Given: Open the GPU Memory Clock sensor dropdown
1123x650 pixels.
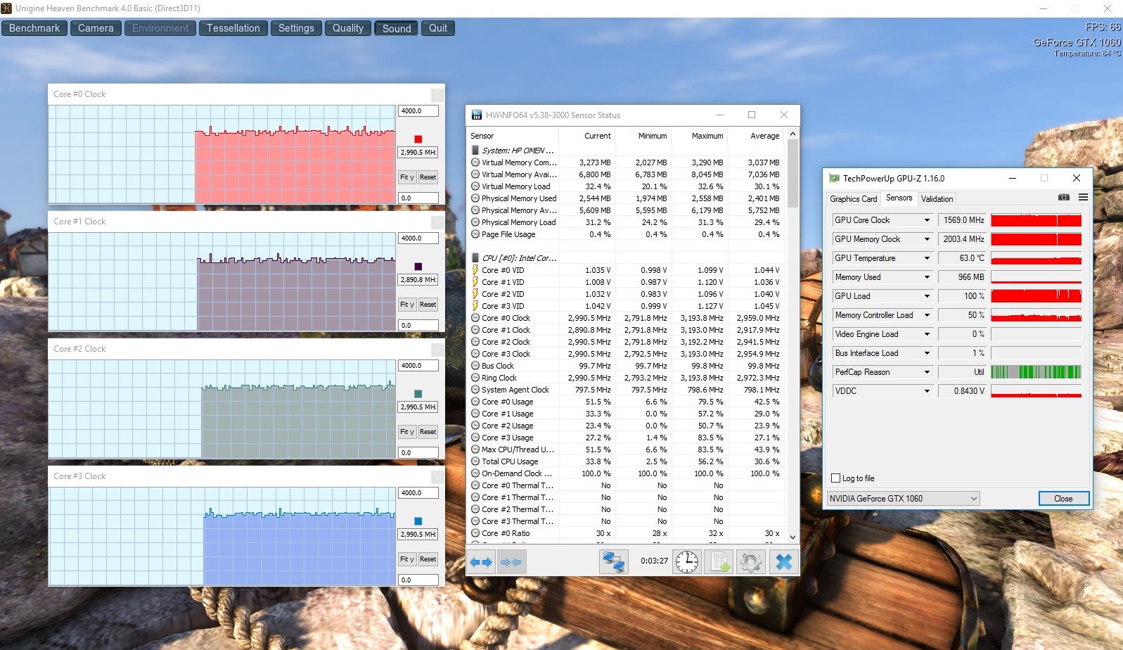Looking at the screenshot, I should 927,239.
